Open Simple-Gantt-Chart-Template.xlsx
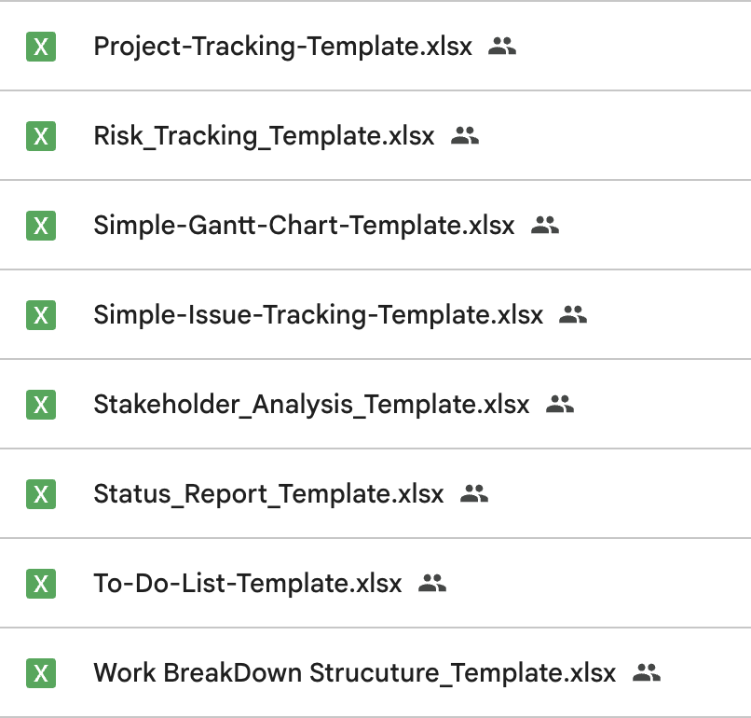The height and width of the screenshot is (718, 751). point(304,226)
